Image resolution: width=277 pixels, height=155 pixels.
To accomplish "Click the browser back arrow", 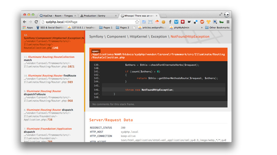I will point(25,22).
